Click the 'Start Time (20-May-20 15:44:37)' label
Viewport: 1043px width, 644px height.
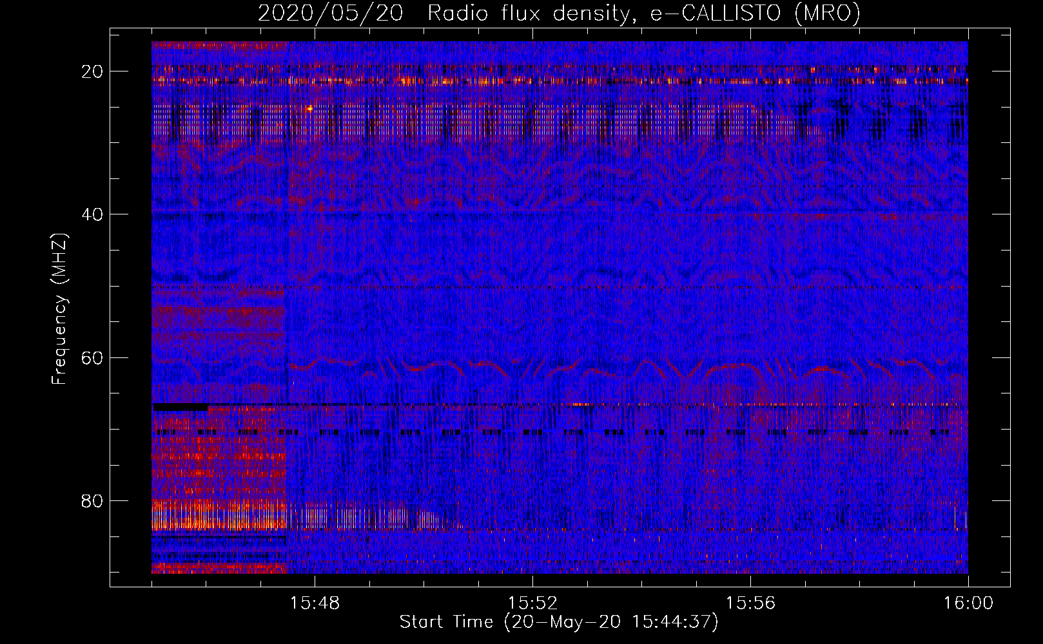coord(558,622)
